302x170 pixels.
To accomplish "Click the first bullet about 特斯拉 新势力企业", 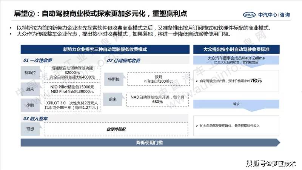I will (143, 28).
